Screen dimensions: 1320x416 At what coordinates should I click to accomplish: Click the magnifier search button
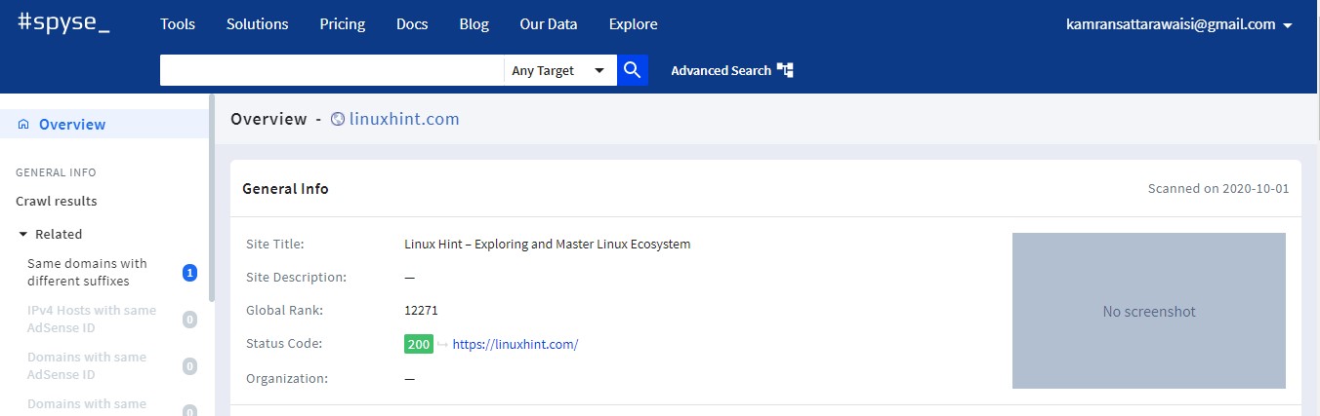point(632,70)
